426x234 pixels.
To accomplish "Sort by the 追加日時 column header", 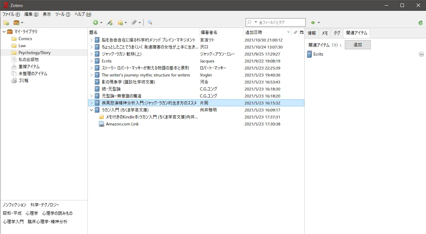I will pyautogui.click(x=268, y=32).
